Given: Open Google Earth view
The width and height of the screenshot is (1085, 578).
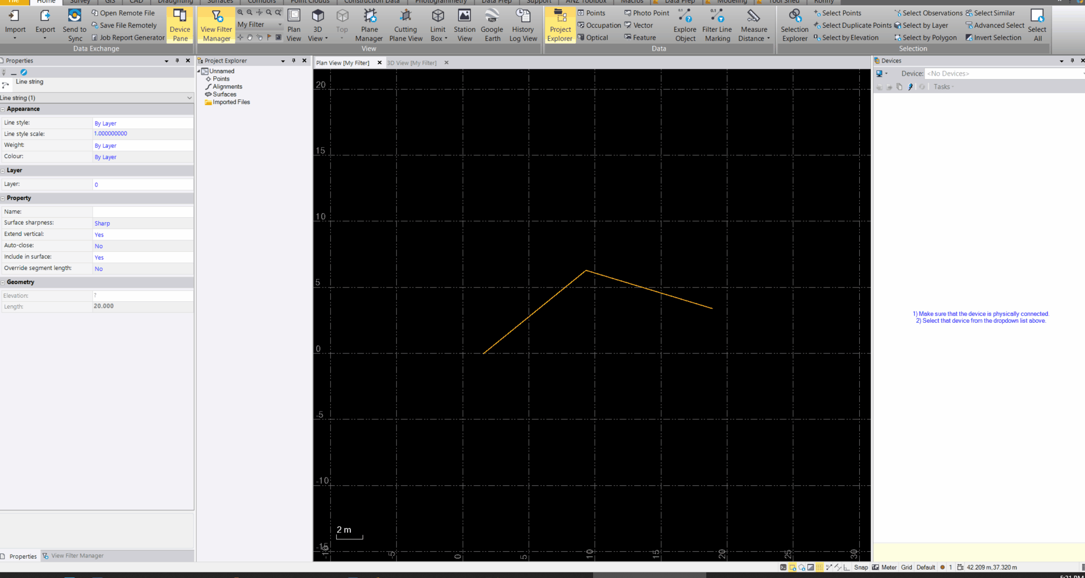Looking at the screenshot, I should pyautogui.click(x=491, y=24).
